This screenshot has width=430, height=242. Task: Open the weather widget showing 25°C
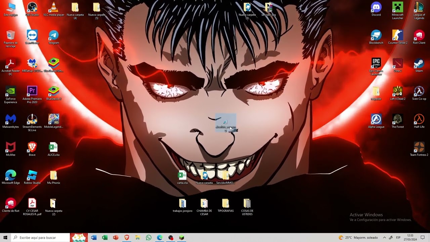tap(358, 238)
